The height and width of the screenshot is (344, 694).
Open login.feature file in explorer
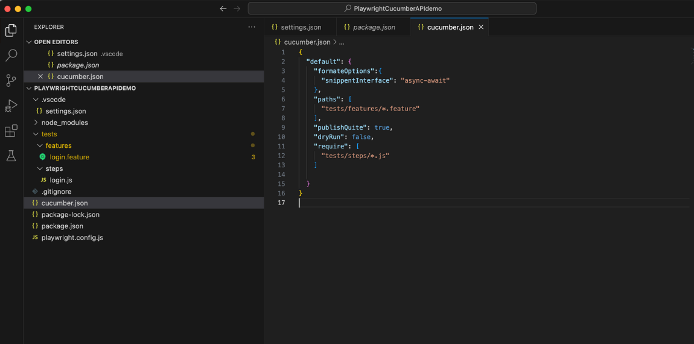(x=69, y=157)
